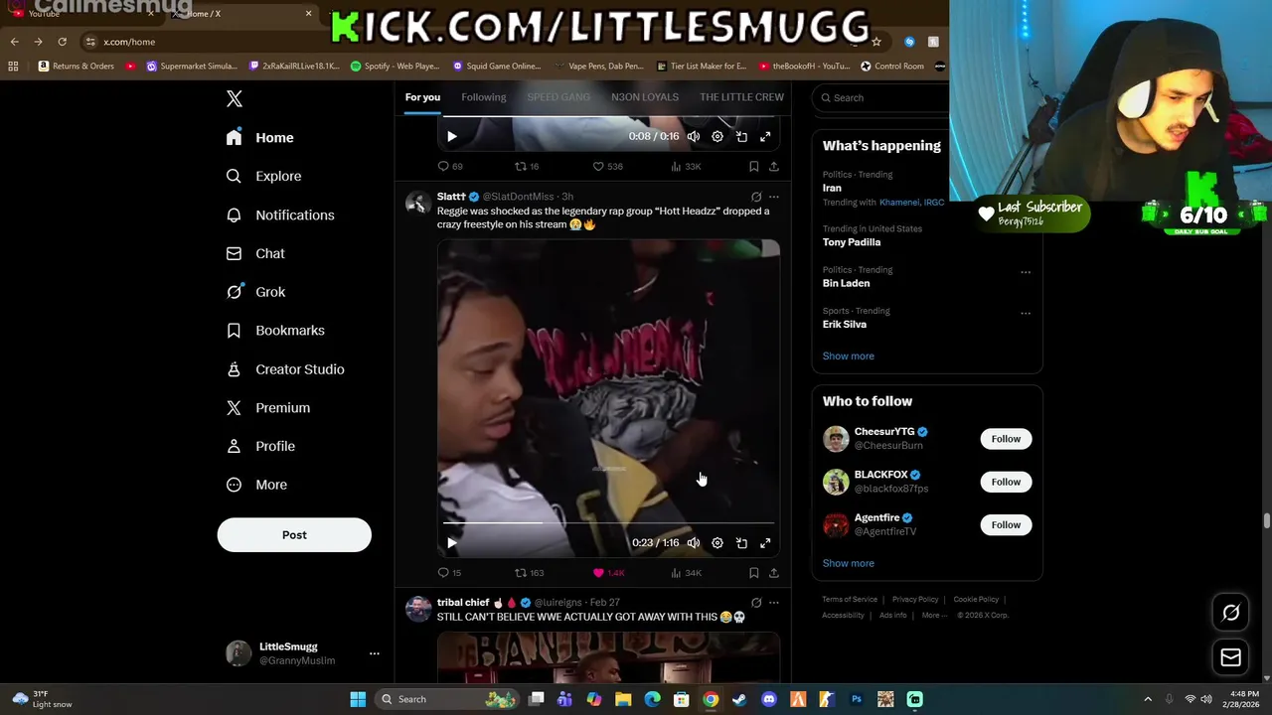Go to Profile in the sidebar

pyautogui.click(x=260, y=446)
